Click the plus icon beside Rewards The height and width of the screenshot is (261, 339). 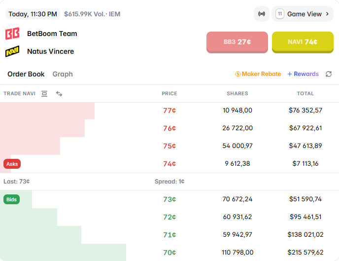[290, 74]
